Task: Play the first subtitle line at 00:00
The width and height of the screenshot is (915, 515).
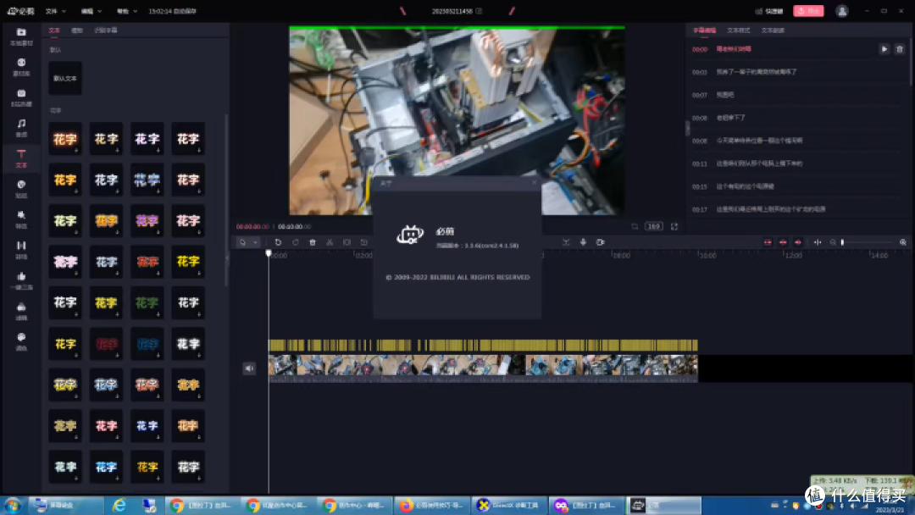Action: pyautogui.click(x=884, y=50)
